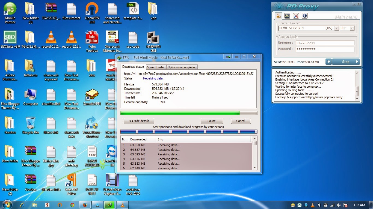This screenshot has height=209, width=373.
Task: Click the 3:32 AM system clock
Action: (x=359, y=205)
